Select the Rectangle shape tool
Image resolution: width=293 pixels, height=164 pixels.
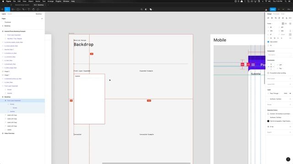point(18,9)
